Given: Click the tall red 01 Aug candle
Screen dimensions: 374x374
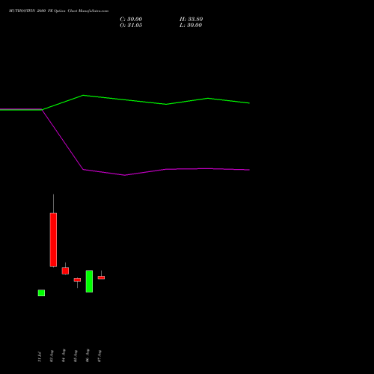Looking at the screenshot, I should tap(53, 240).
